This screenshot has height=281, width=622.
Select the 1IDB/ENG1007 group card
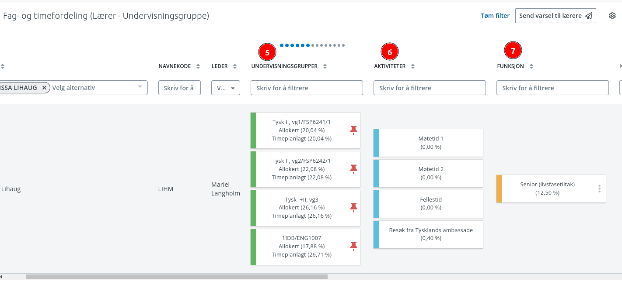pos(305,247)
